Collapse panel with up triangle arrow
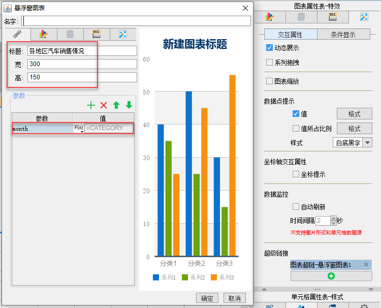 pos(264,289)
